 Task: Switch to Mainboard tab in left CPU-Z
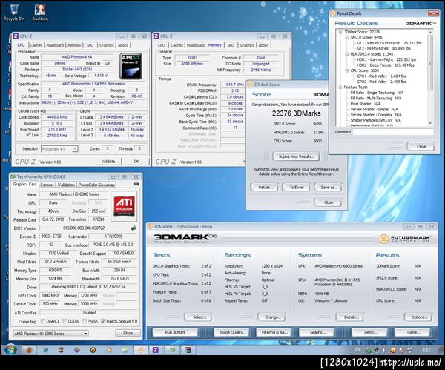(x=55, y=45)
